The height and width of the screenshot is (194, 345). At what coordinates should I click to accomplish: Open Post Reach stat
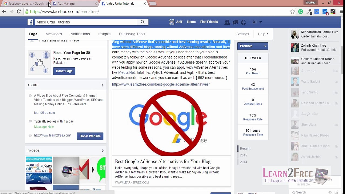point(253,71)
